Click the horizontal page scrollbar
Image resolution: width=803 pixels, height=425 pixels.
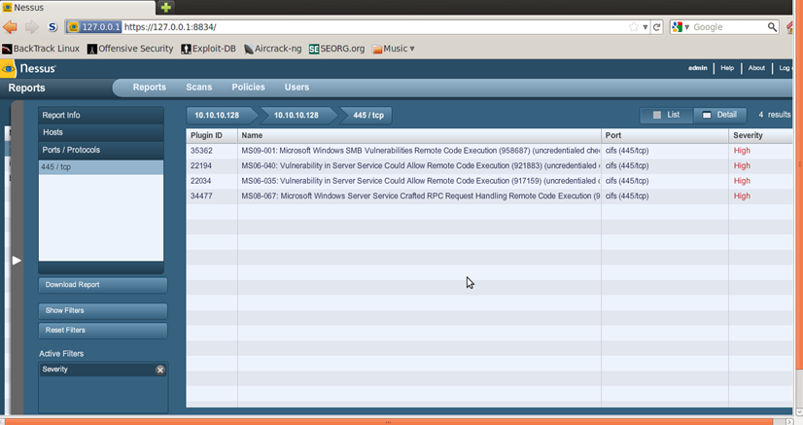389,421
